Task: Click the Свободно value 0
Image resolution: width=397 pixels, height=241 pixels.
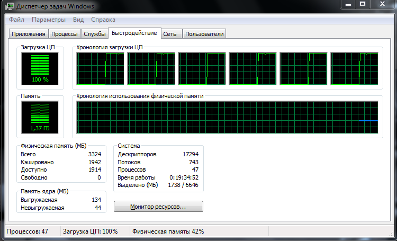Action: click(100, 177)
